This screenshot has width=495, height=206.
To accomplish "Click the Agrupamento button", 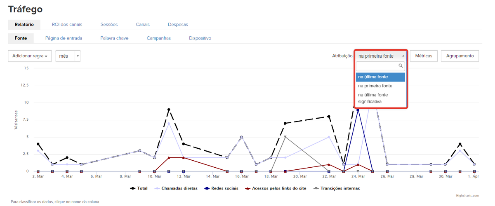I will [x=460, y=56].
